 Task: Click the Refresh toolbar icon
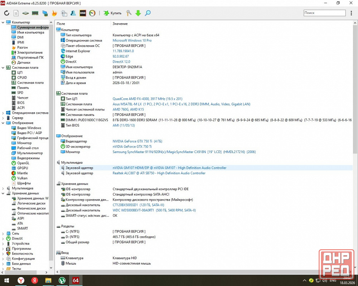point(6,13)
